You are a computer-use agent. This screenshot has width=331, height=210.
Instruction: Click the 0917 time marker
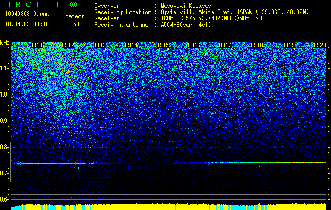pos(225,45)
